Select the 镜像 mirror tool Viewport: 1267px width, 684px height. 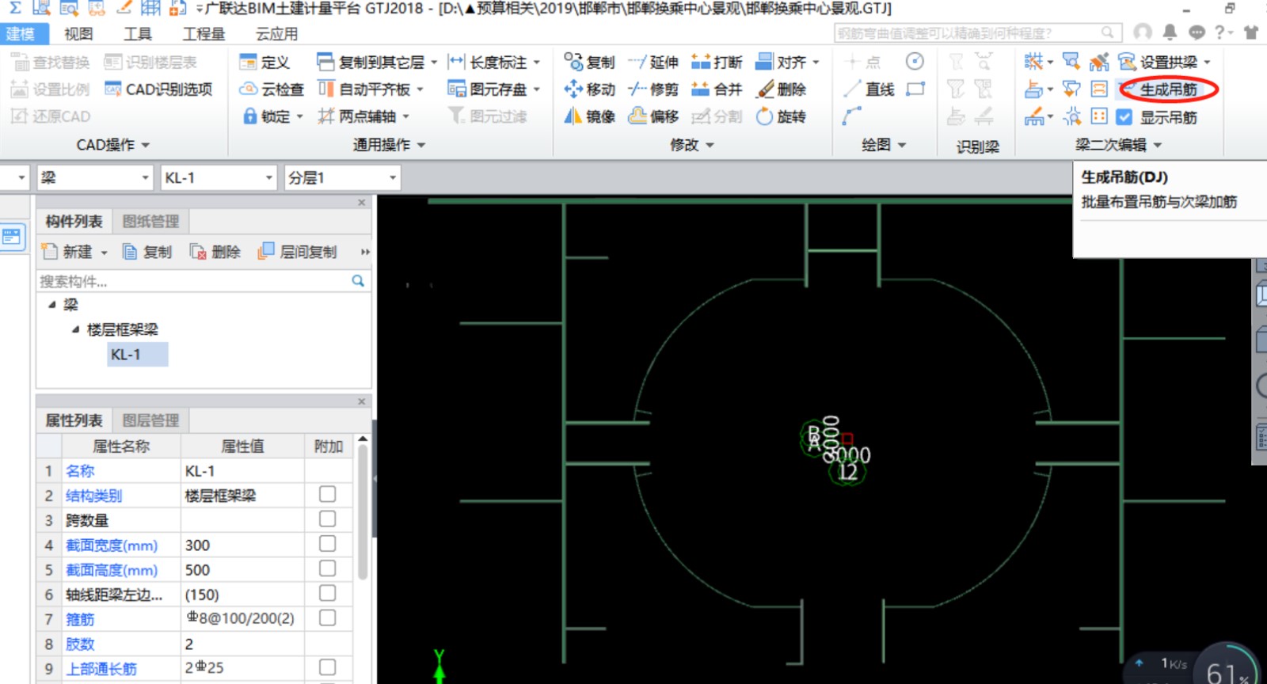pyautogui.click(x=590, y=116)
